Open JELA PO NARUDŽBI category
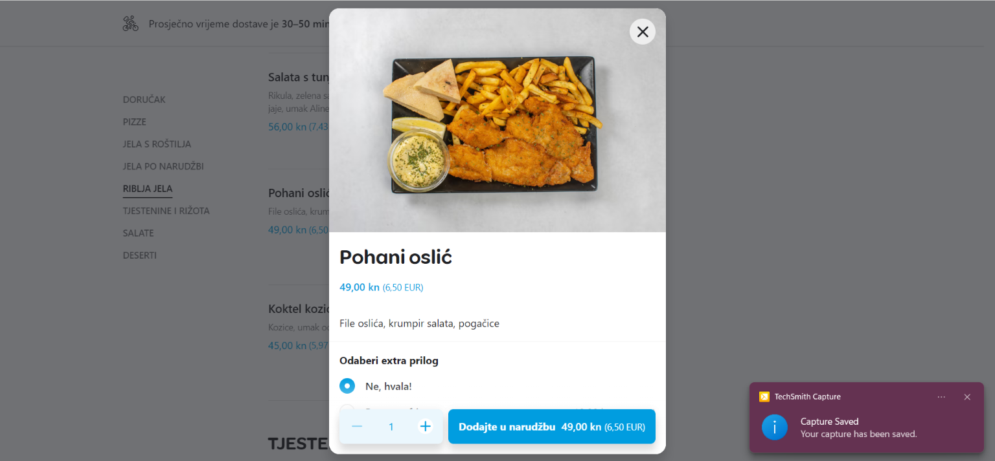 coord(163,166)
